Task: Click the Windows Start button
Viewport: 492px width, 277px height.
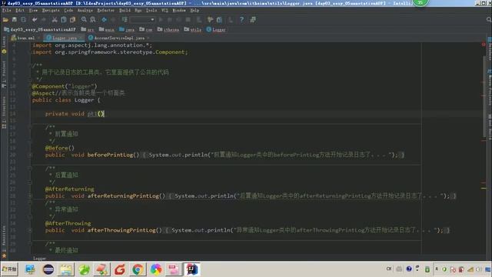Action: point(9,269)
